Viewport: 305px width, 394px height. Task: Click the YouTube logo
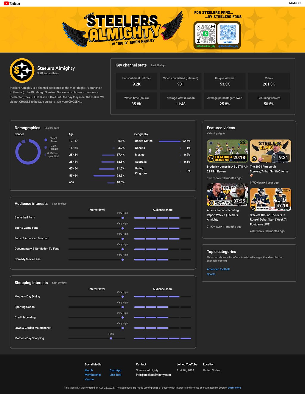[x=12, y=3]
